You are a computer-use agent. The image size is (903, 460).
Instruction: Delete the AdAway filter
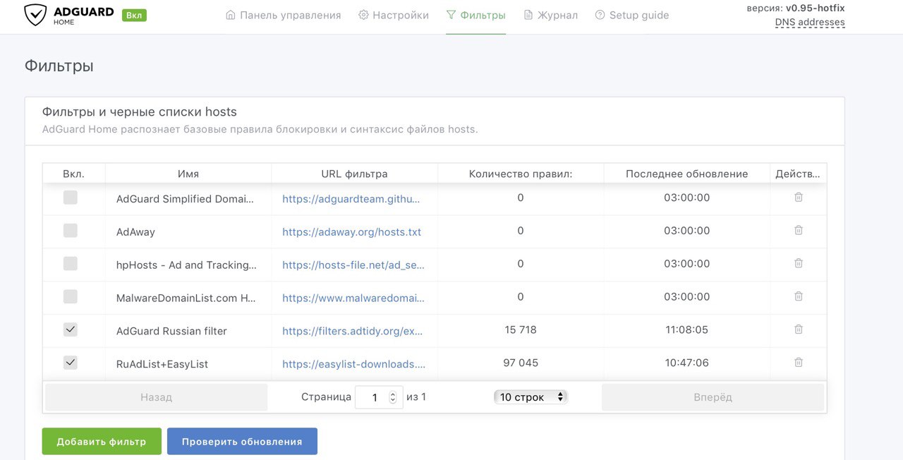[799, 230]
